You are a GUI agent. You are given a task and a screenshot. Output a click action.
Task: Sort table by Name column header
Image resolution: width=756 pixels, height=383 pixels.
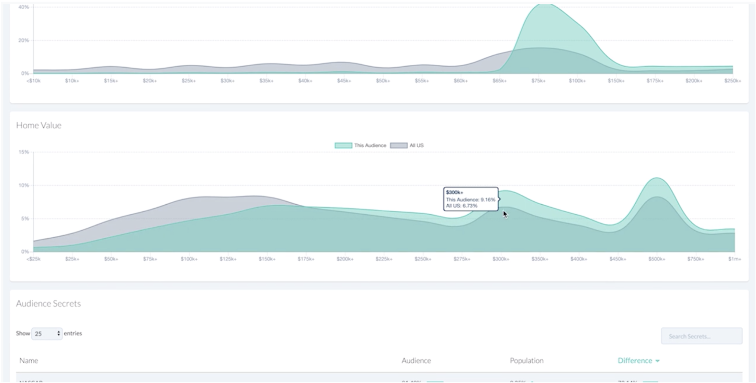[29, 361]
